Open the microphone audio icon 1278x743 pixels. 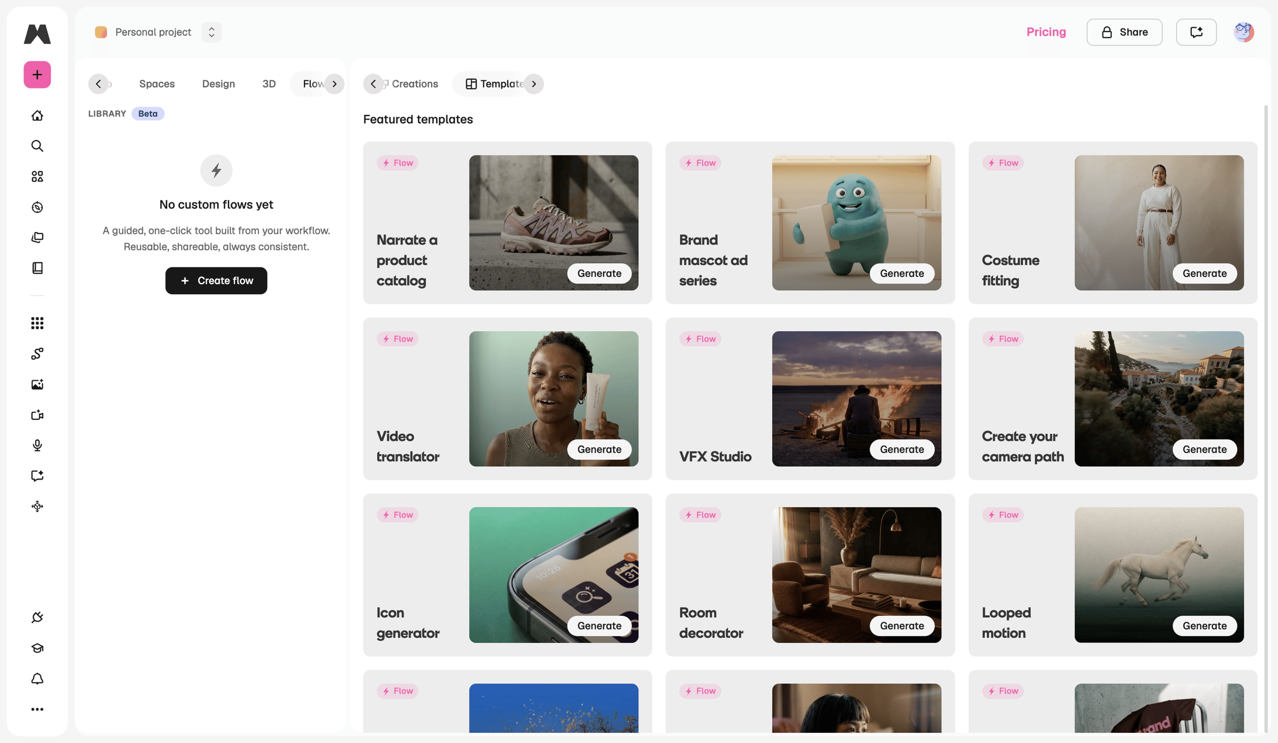pyautogui.click(x=37, y=445)
